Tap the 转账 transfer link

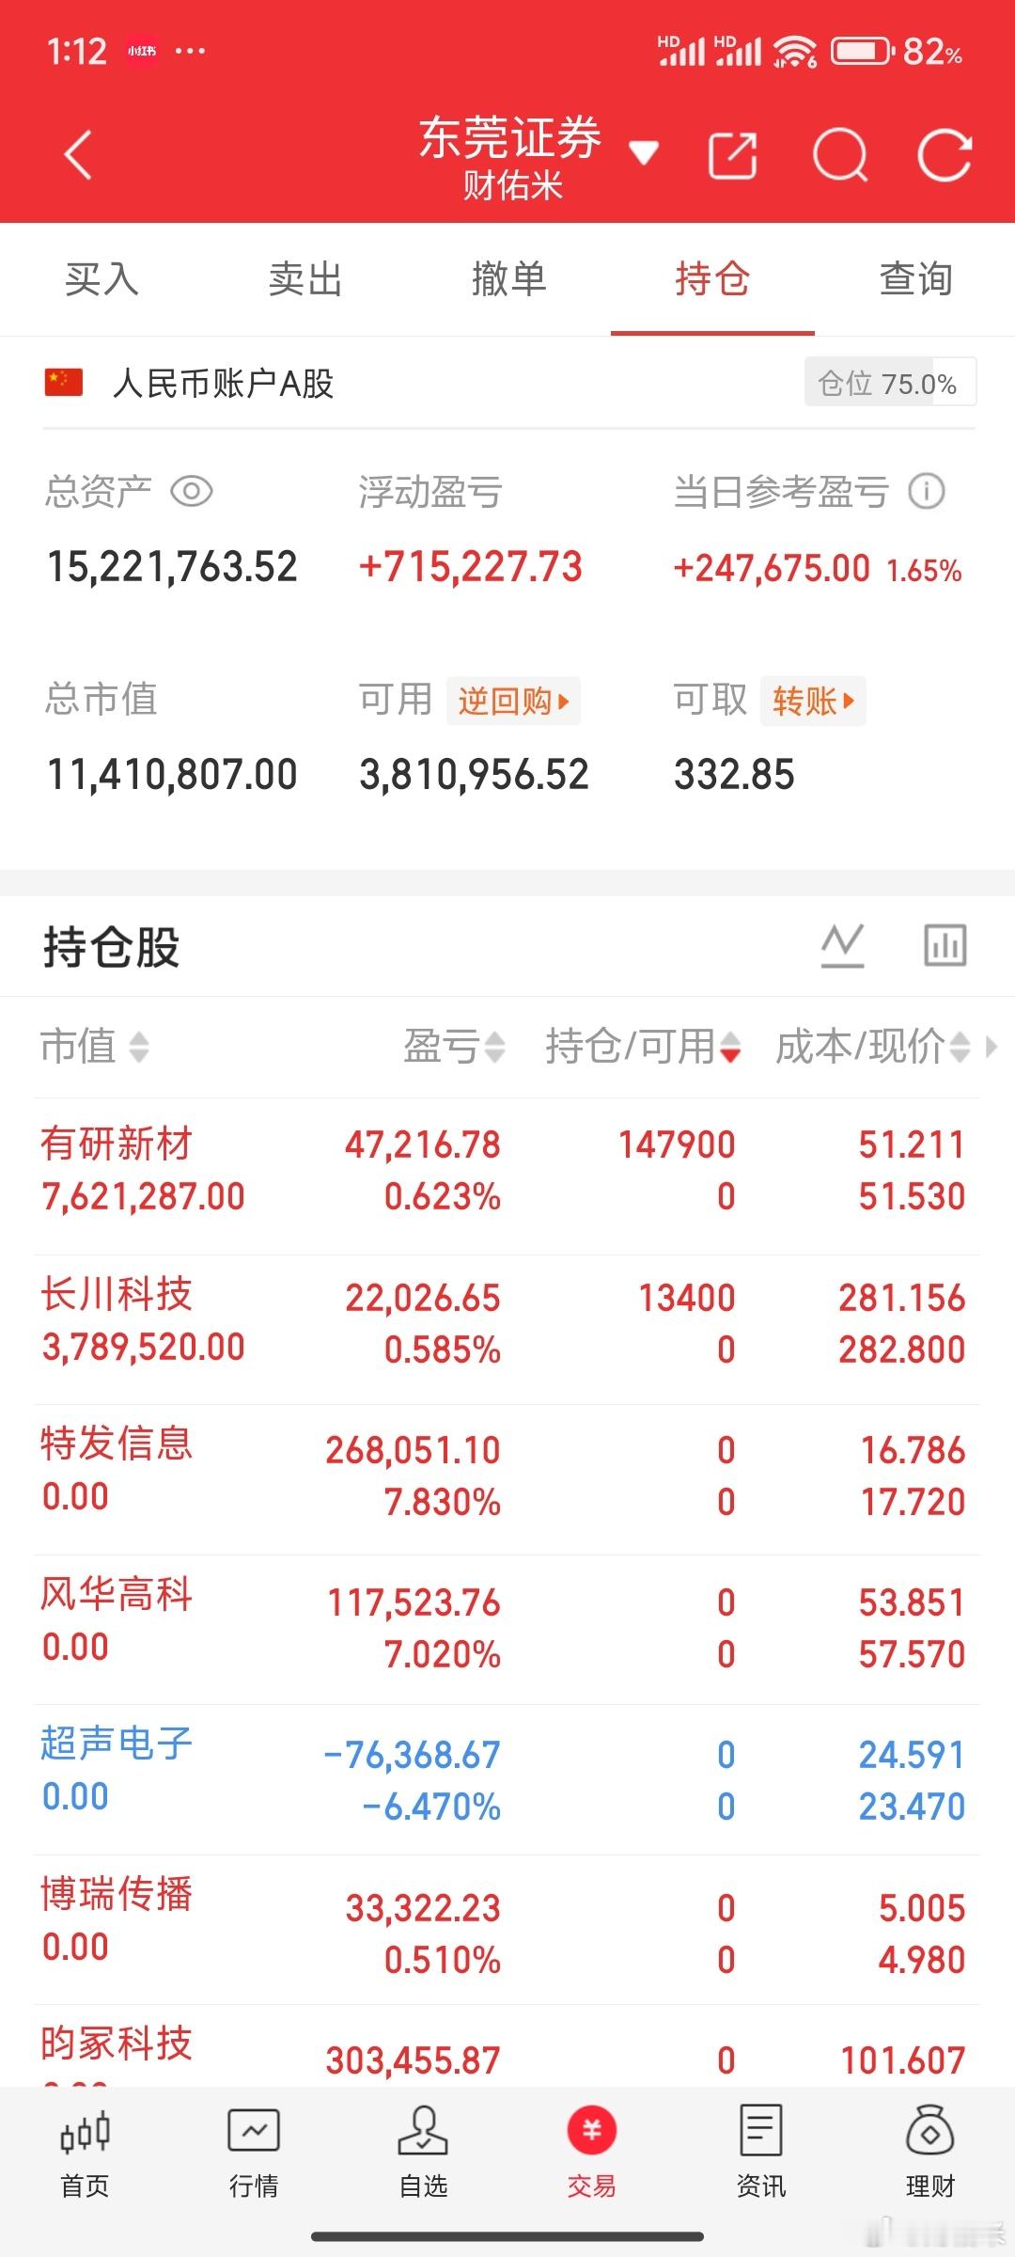click(813, 701)
